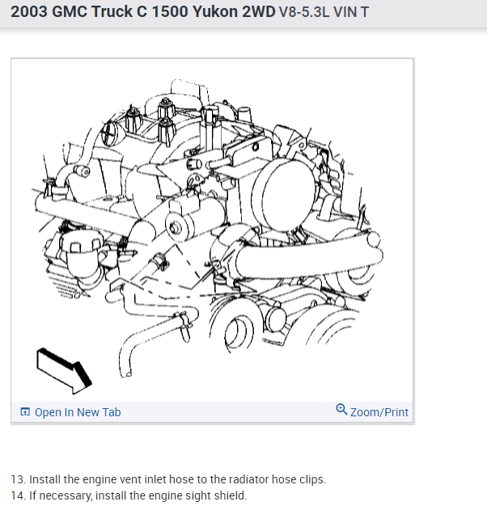Click the 2003 GMC Truck C 1500 Yukon heading
The width and height of the screenshot is (487, 527).
coord(143,12)
